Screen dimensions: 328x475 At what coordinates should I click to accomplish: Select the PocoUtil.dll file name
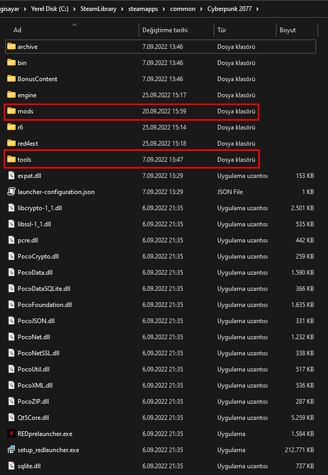(x=34, y=369)
